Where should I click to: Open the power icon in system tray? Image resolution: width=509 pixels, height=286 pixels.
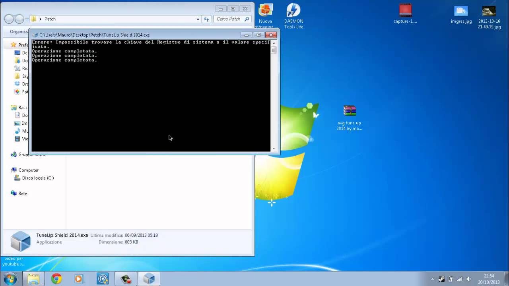click(x=451, y=279)
